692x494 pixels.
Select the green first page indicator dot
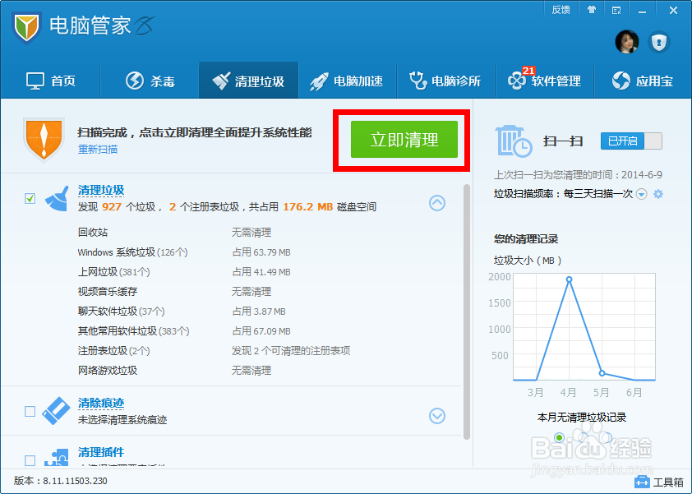coord(559,437)
